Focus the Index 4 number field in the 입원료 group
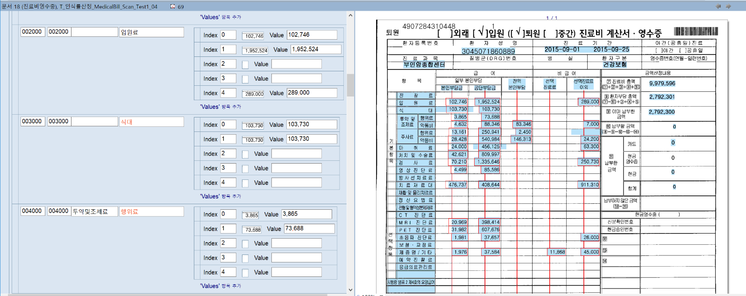The height and width of the screenshot is (296, 746). [228, 93]
